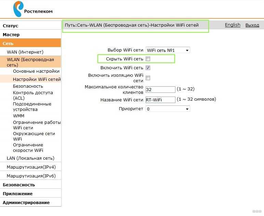The width and height of the screenshot is (264, 216).
Task: Uncheck the Включить WiFi сеть checkbox
Action: tap(148, 68)
